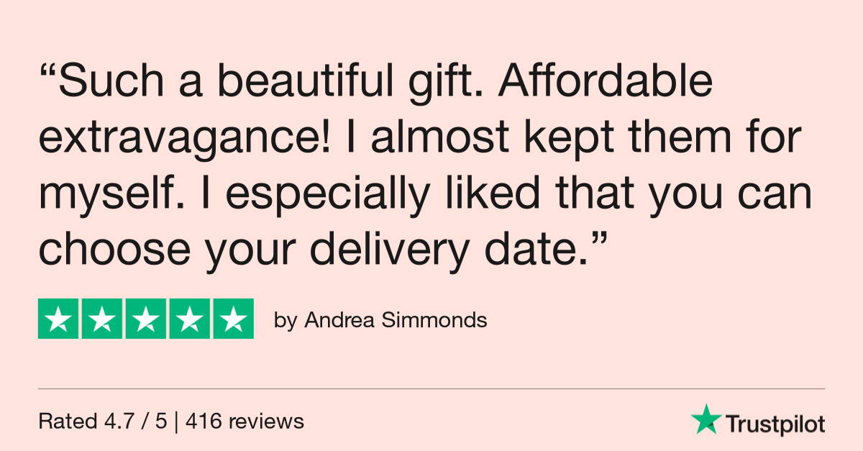Select the fourth green rating star
863x451 pixels.
(190, 318)
